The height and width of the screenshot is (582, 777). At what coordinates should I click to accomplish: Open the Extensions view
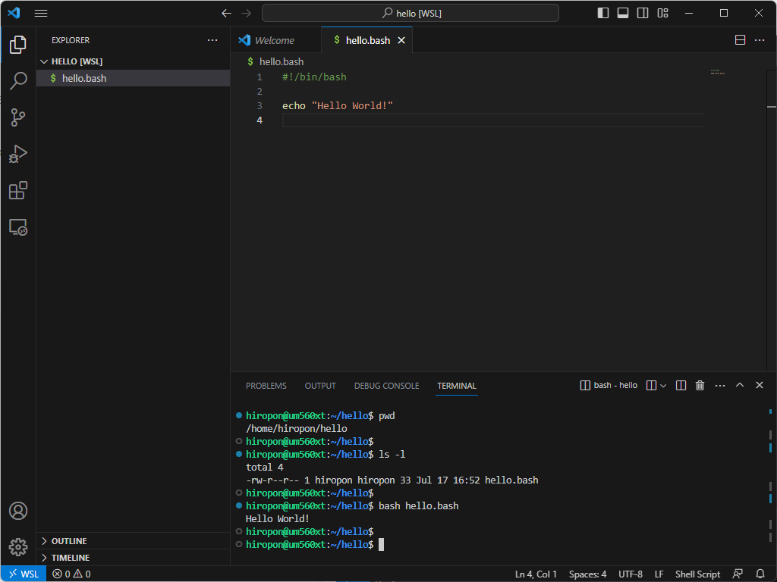click(x=18, y=190)
